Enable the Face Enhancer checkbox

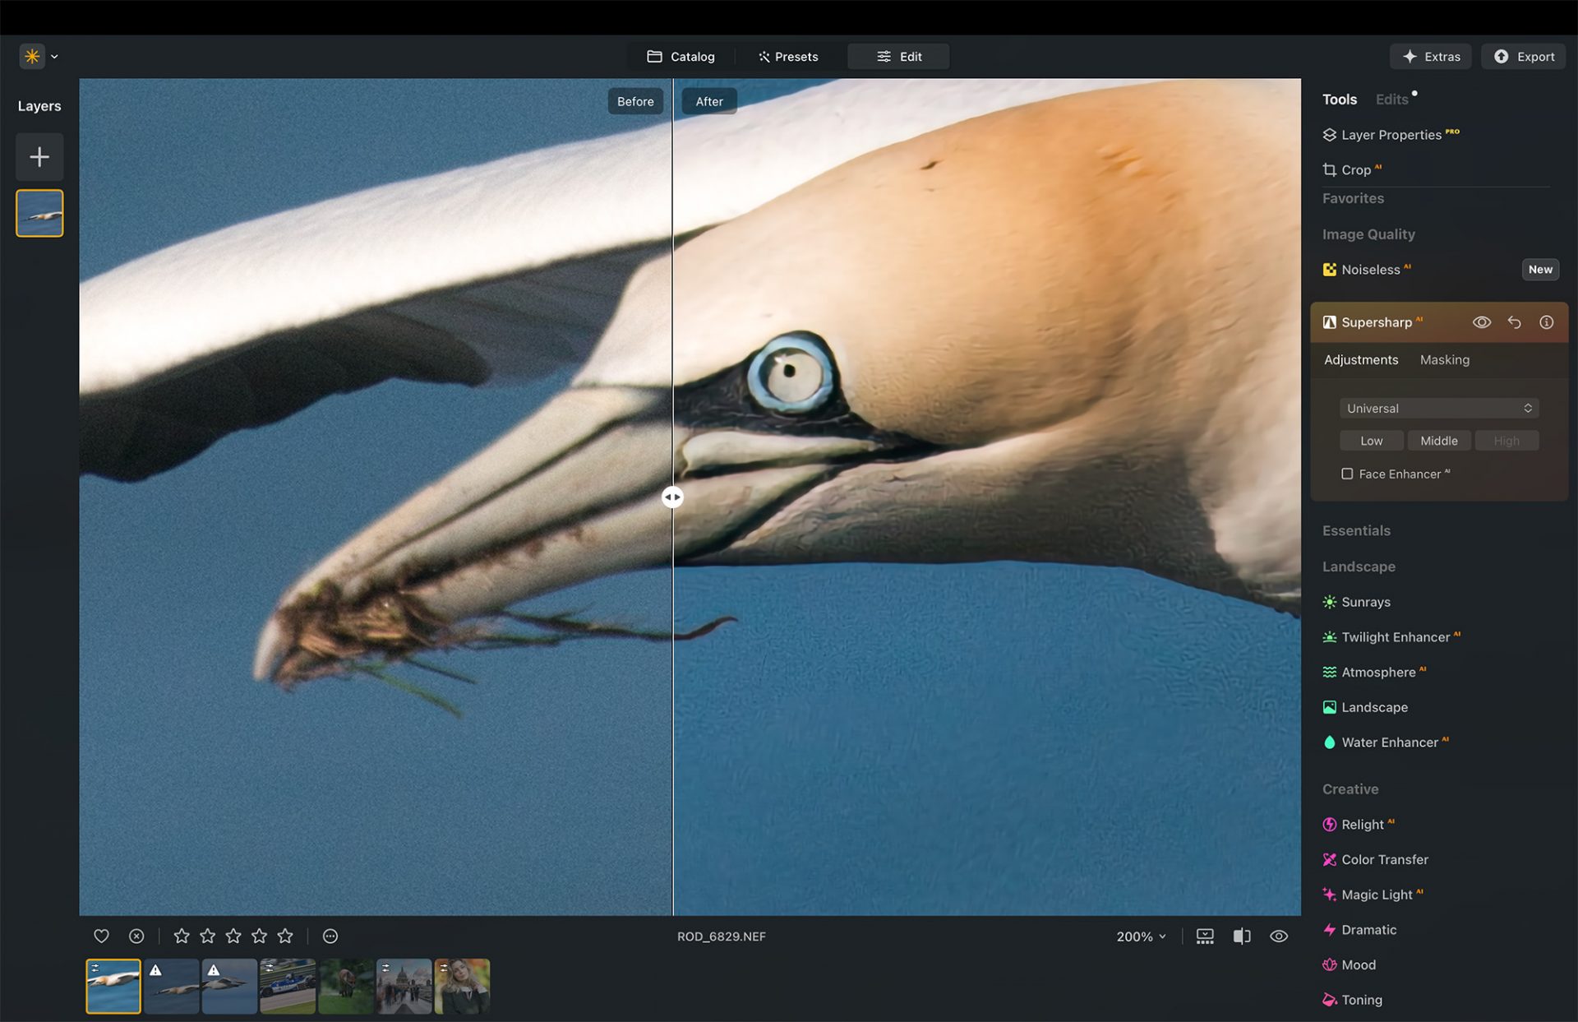tap(1347, 474)
